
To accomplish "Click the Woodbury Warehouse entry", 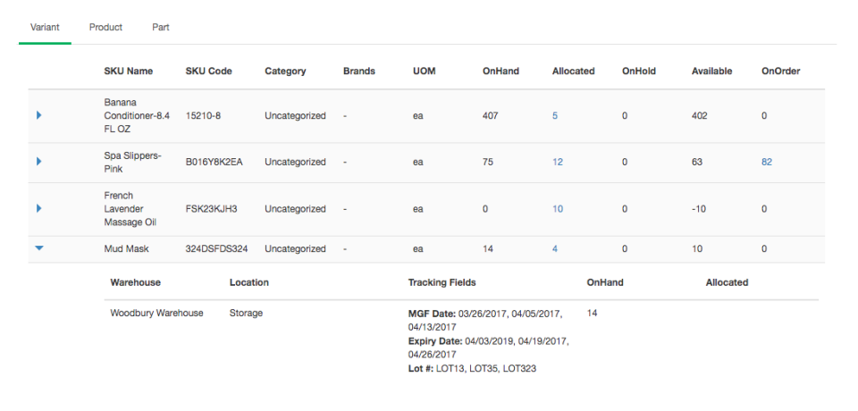I will coord(156,313).
